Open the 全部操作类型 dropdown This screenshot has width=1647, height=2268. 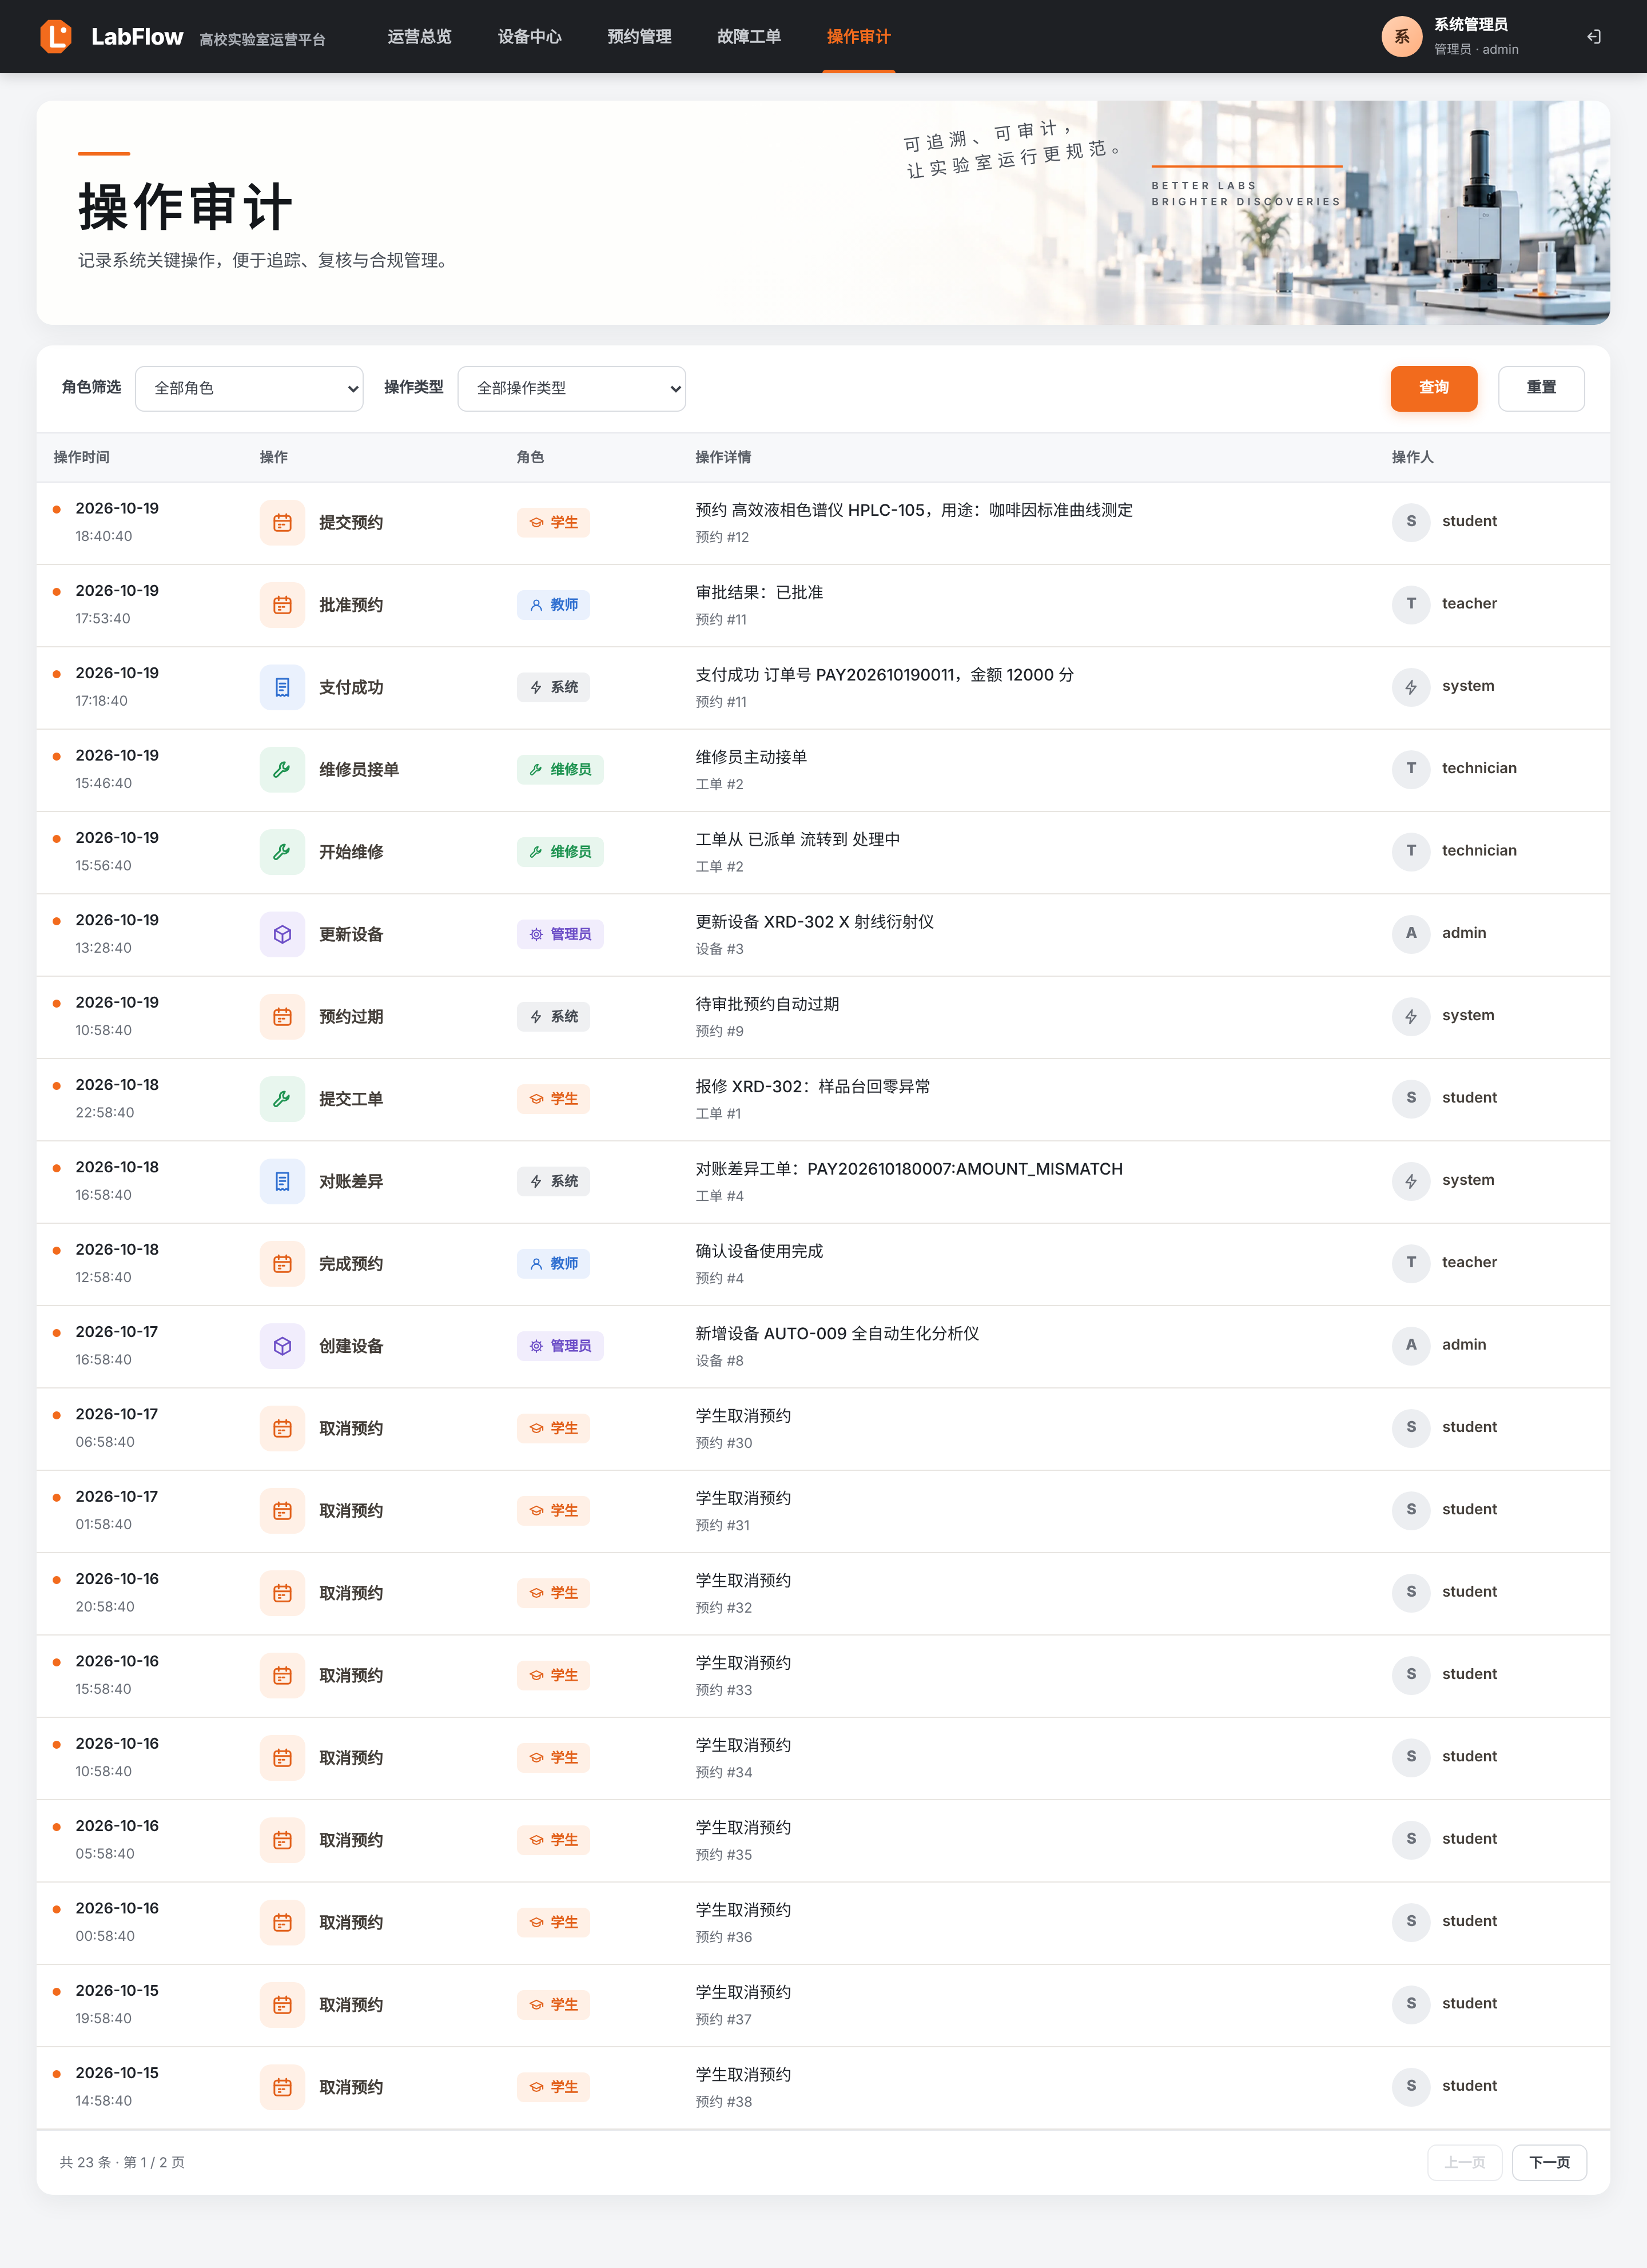571,388
